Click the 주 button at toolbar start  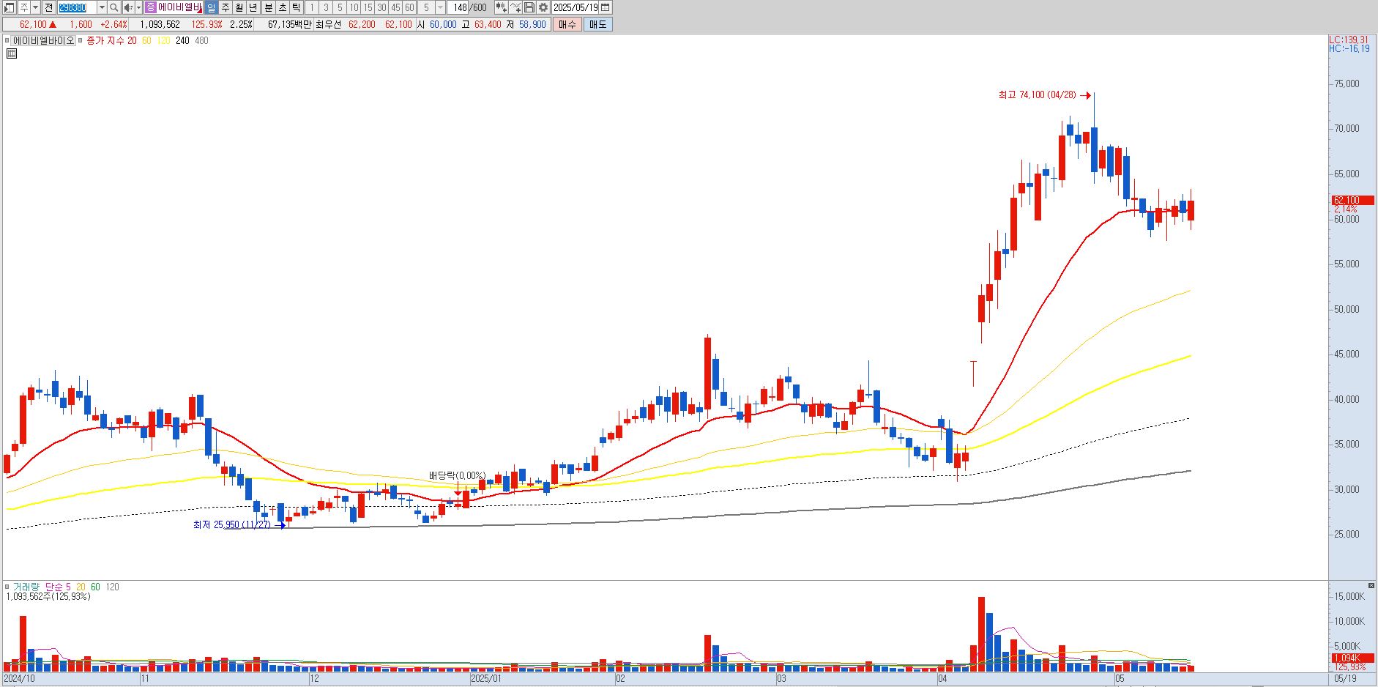pyautogui.click(x=24, y=7)
